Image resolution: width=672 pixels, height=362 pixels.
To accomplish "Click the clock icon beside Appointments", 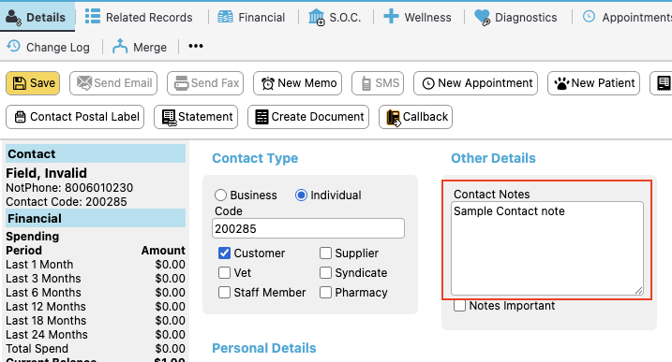I will [589, 16].
